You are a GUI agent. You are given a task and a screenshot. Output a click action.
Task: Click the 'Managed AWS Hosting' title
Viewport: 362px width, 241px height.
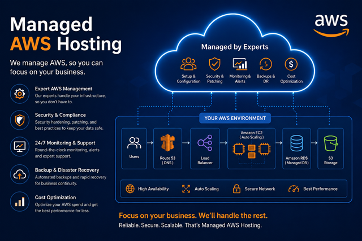point(66,34)
